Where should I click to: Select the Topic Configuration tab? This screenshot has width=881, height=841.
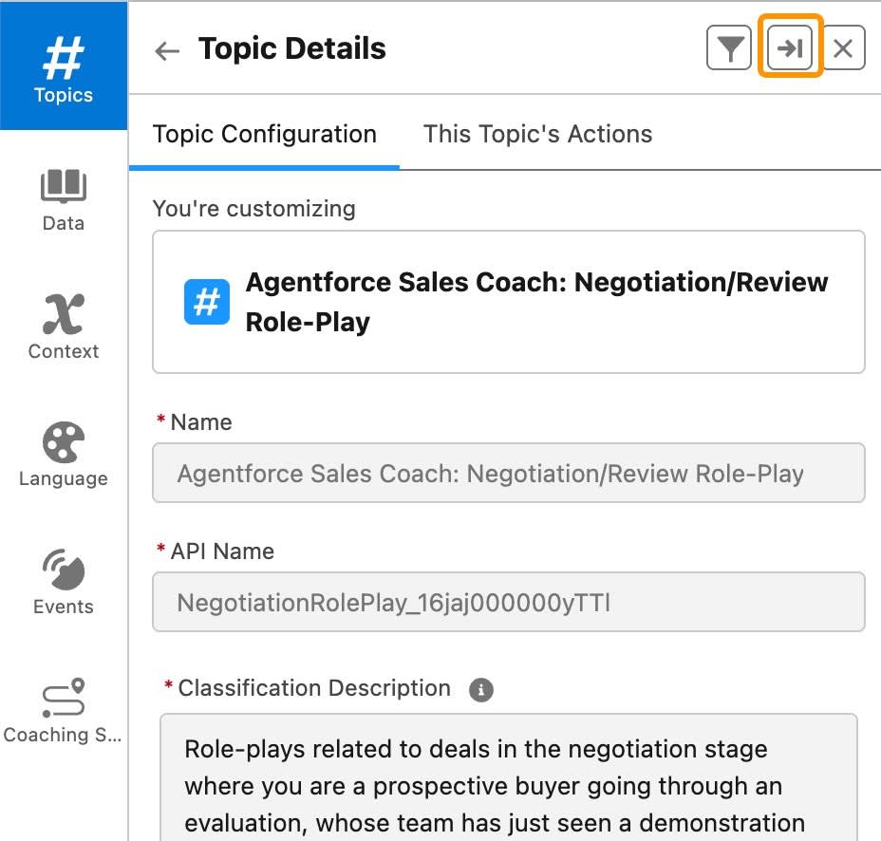pos(265,134)
